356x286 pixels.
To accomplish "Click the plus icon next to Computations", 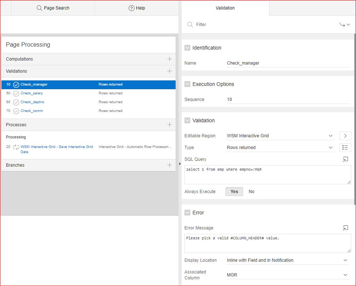I will click(169, 59).
